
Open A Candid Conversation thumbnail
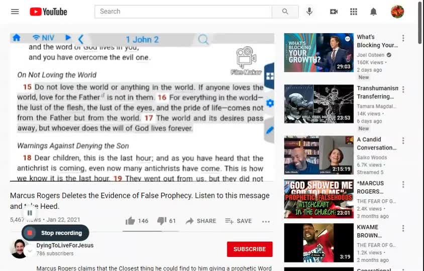coord(319,155)
